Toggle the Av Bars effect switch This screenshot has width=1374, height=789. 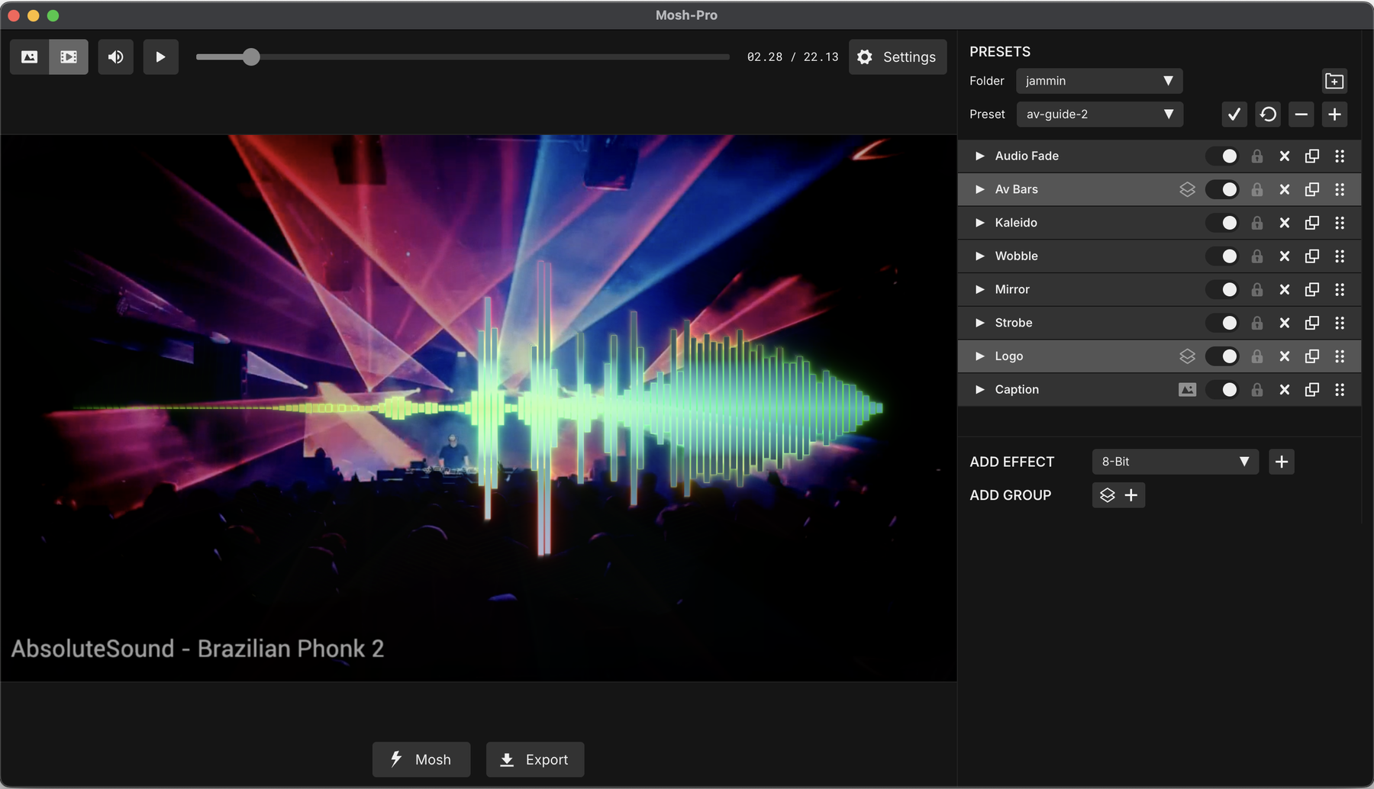(x=1222, y=189)
